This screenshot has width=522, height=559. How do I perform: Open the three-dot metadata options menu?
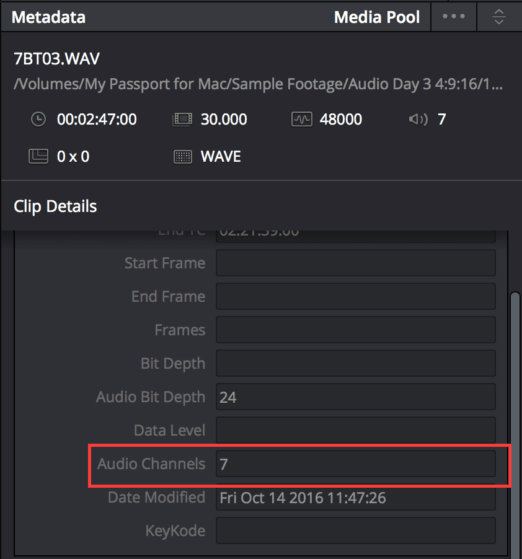click(454, 17)
